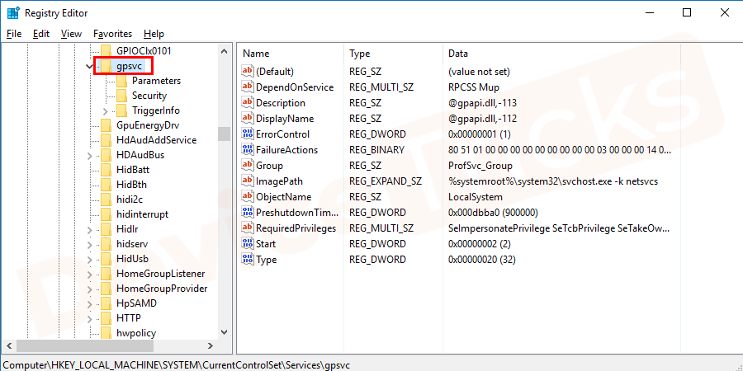Select the GpuEnergyDrv folder icon
743x371 pixels.
[105, 125]
